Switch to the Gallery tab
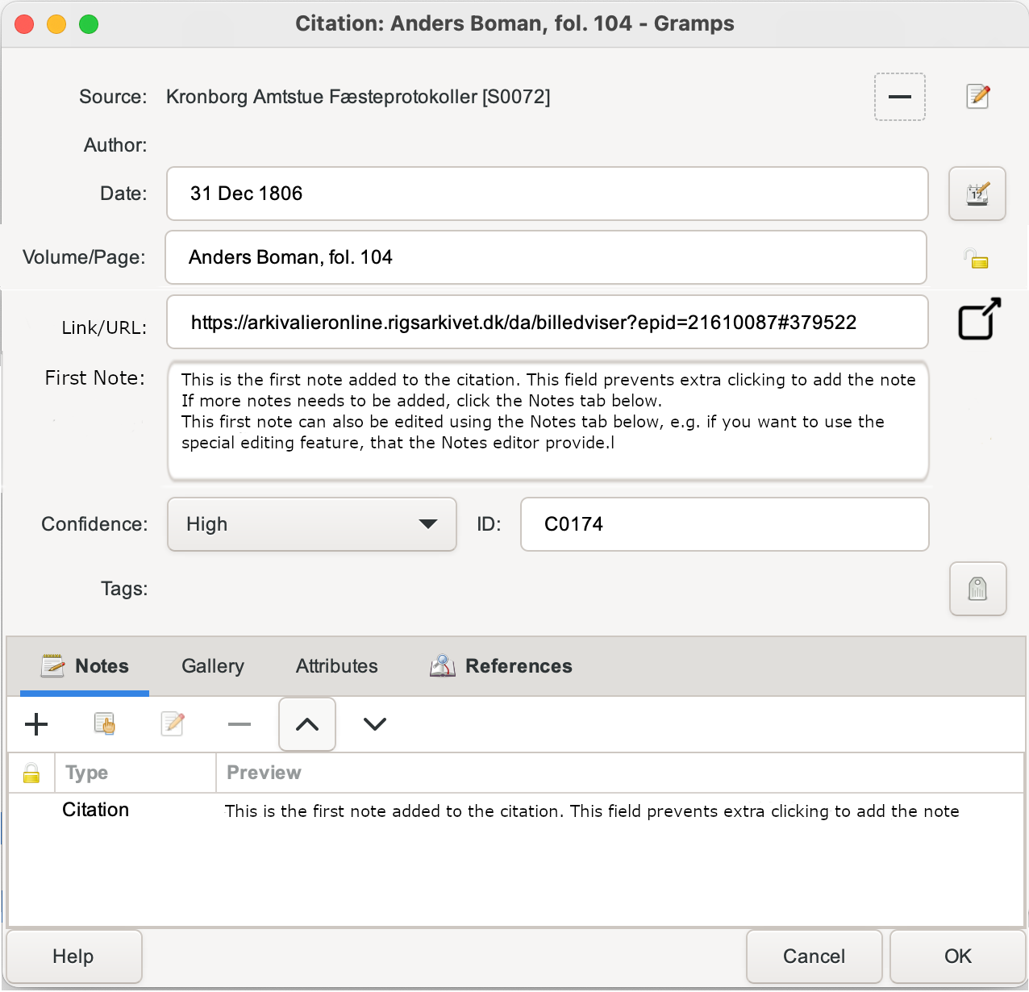1029x992 pixels. [213, 666]
